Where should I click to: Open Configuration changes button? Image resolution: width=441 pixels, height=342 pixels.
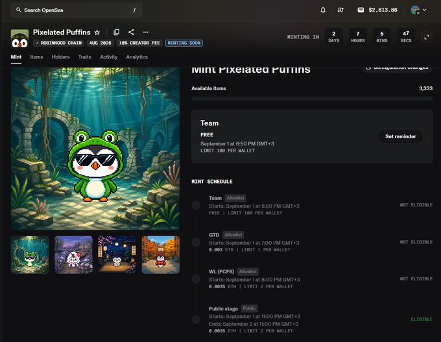(397, 68)
